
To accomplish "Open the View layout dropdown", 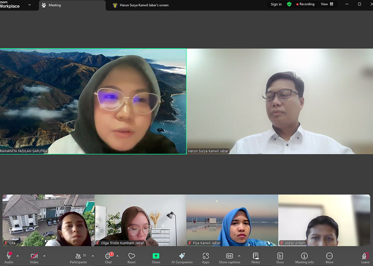I will [x=327, y=4].
